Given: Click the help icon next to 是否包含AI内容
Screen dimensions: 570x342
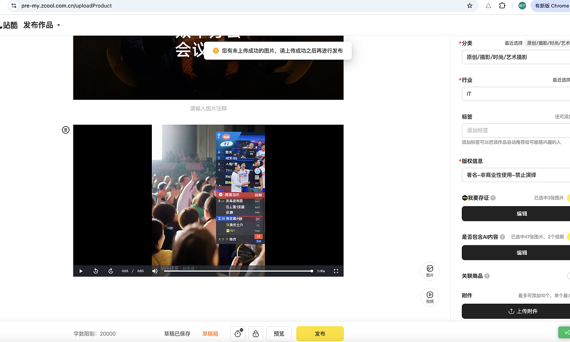Looking at the screenshot, I should 502,237.
